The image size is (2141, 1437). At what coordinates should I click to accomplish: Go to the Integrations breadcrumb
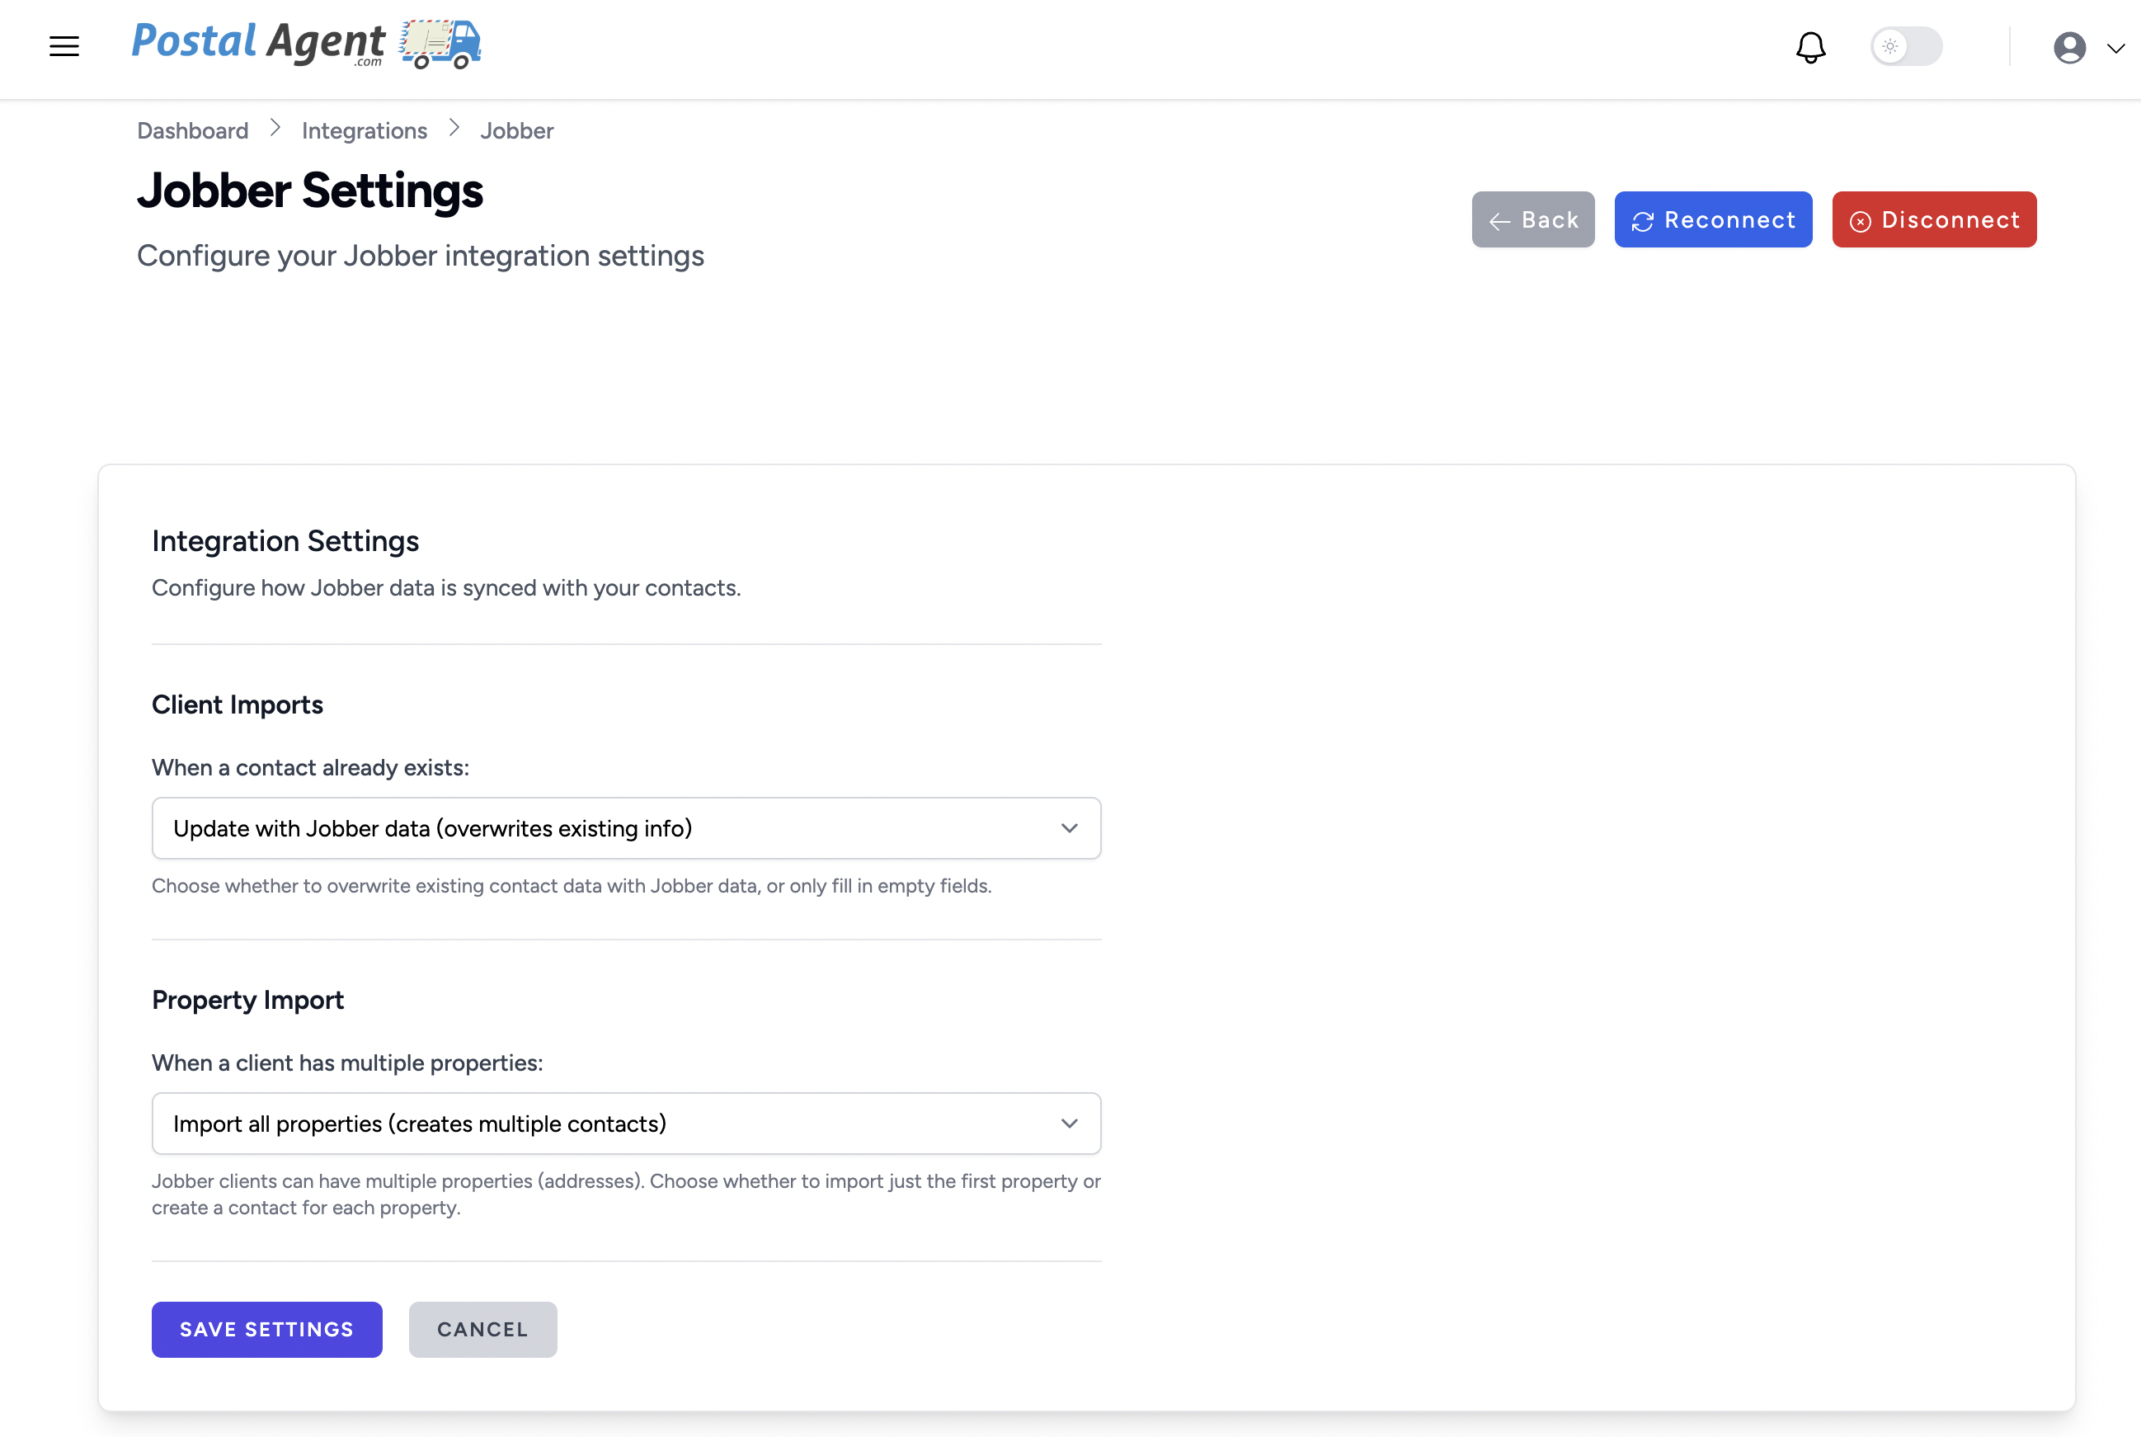[364, 131]
